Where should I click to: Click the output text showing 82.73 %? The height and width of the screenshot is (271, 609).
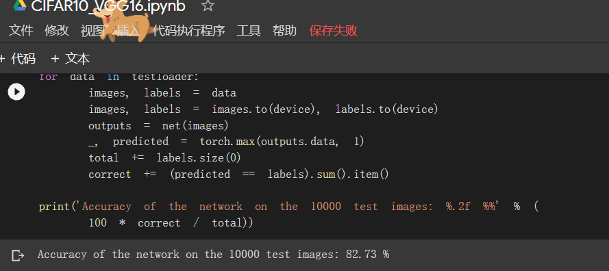coord(213,255)
